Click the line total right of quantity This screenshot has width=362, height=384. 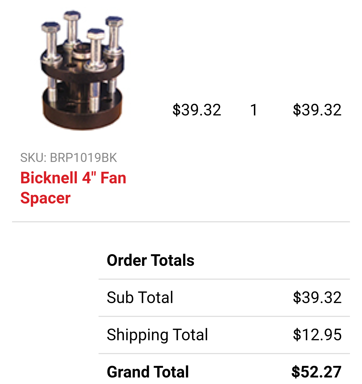(317, 110)
